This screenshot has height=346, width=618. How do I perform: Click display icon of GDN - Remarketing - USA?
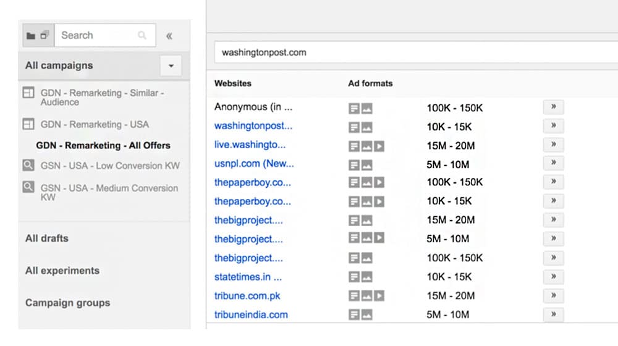(x=28, y=124)
